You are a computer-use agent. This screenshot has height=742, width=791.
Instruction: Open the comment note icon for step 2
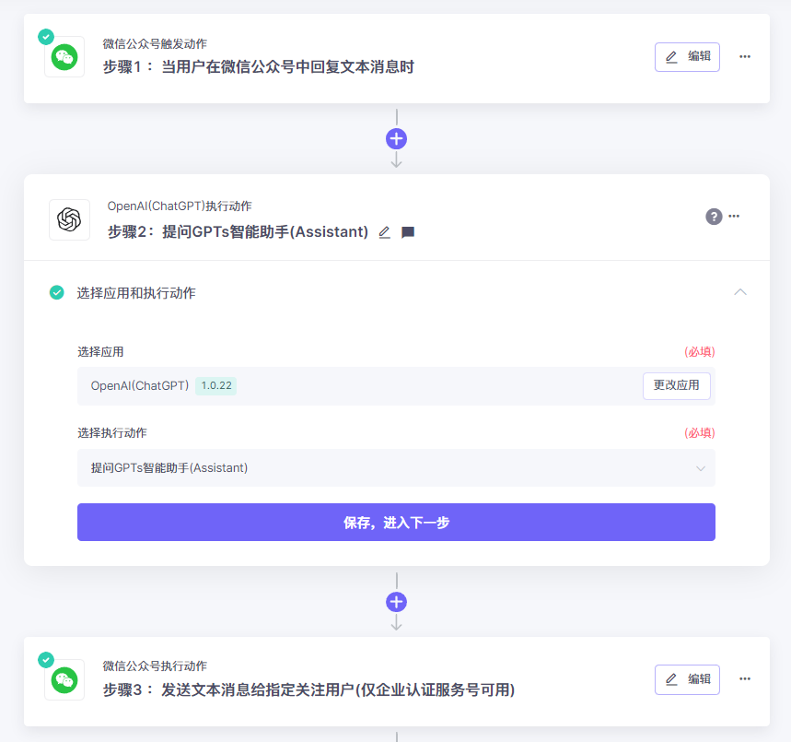pos(408,232)
